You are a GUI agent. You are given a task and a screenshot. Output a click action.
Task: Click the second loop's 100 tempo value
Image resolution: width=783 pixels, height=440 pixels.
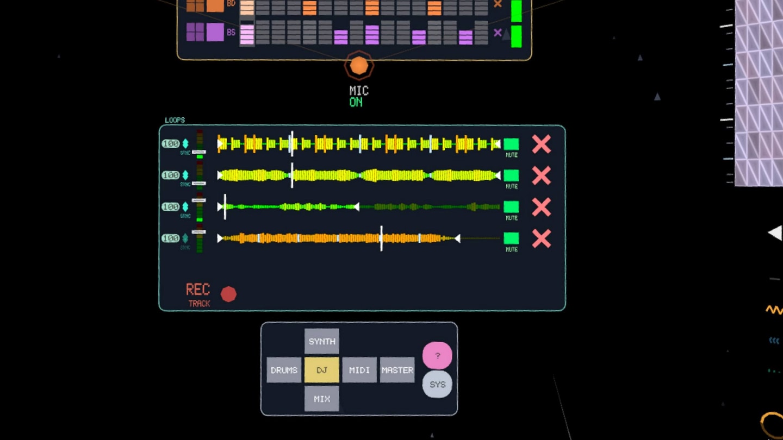pyautogui.click(x=171, y=175)
